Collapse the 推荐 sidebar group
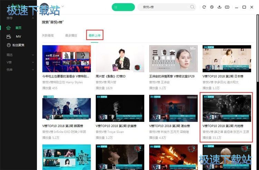Screen dimensions: 259x170 pos(33,18)
